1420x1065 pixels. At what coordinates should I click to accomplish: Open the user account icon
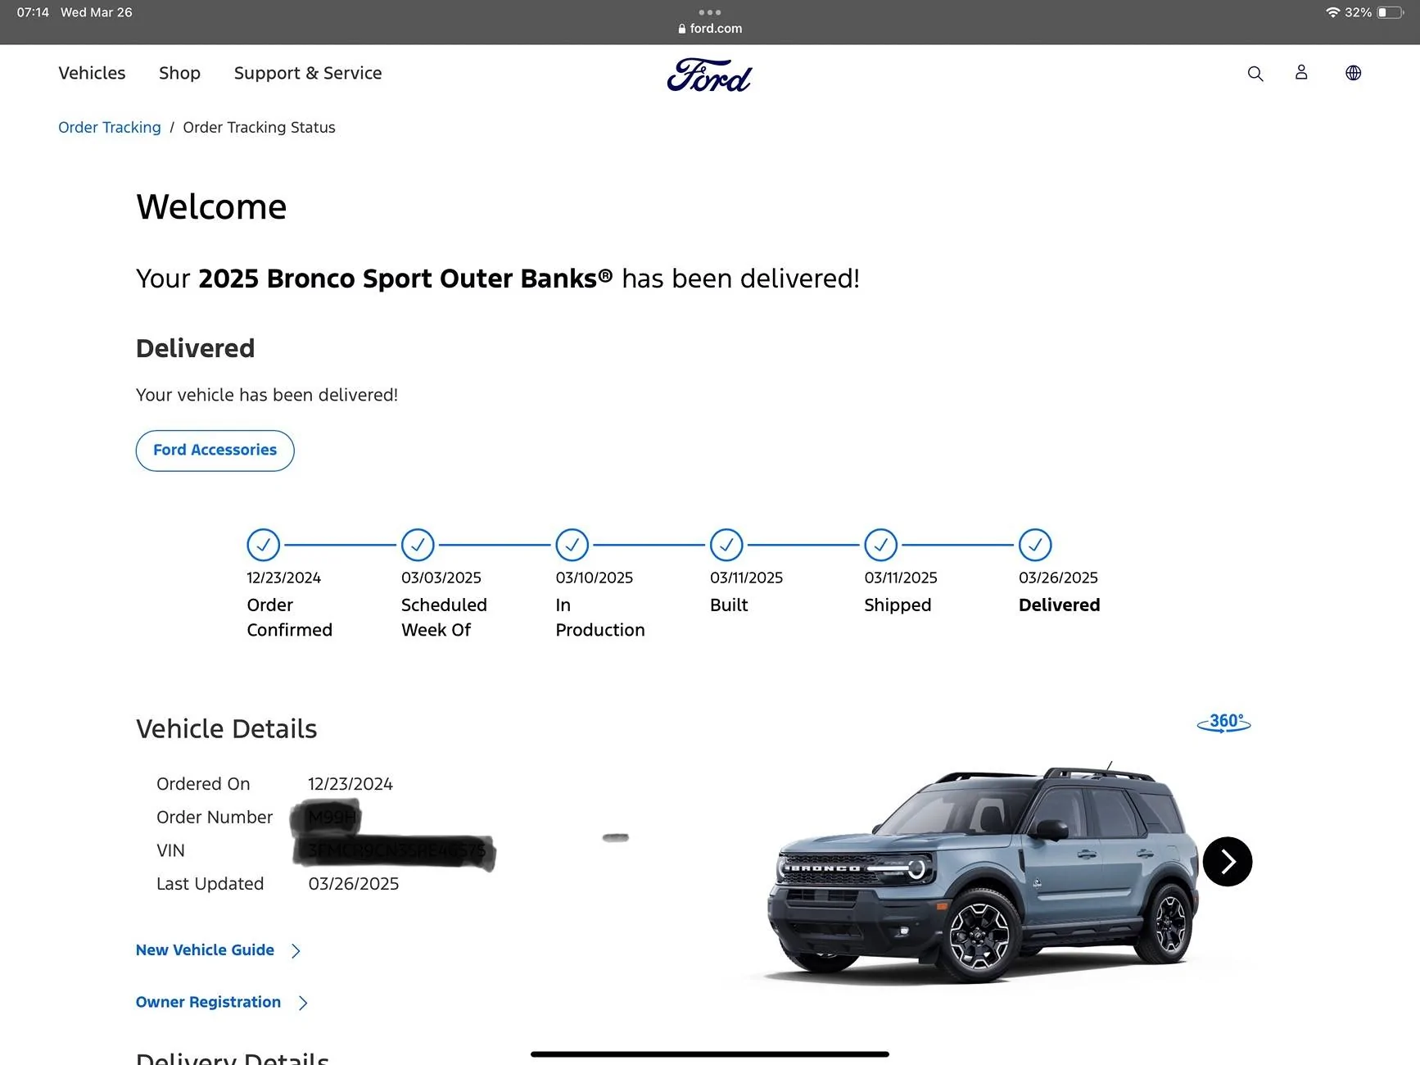[x=1301, y=73]
